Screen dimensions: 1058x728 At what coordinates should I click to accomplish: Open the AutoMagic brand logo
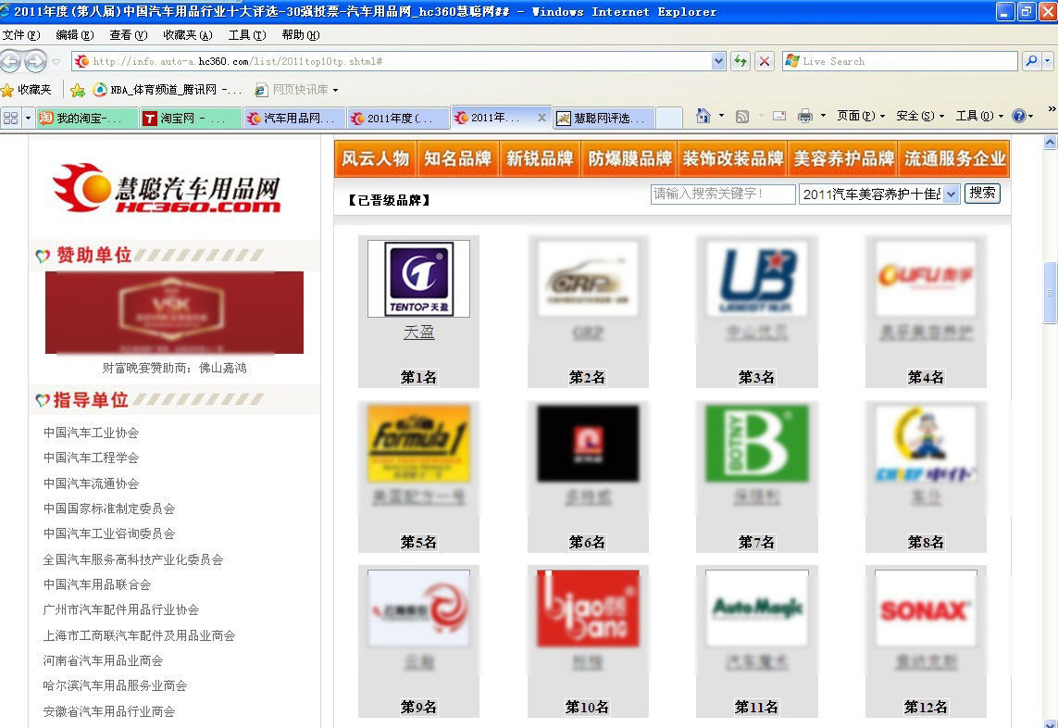(757, 609)
